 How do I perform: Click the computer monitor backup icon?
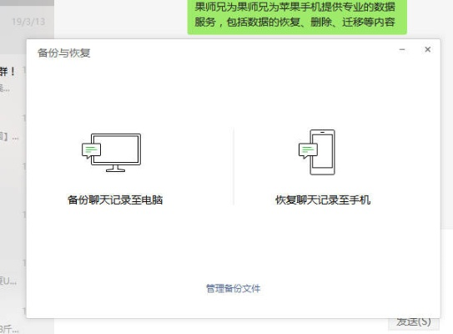tap(112, 153)
